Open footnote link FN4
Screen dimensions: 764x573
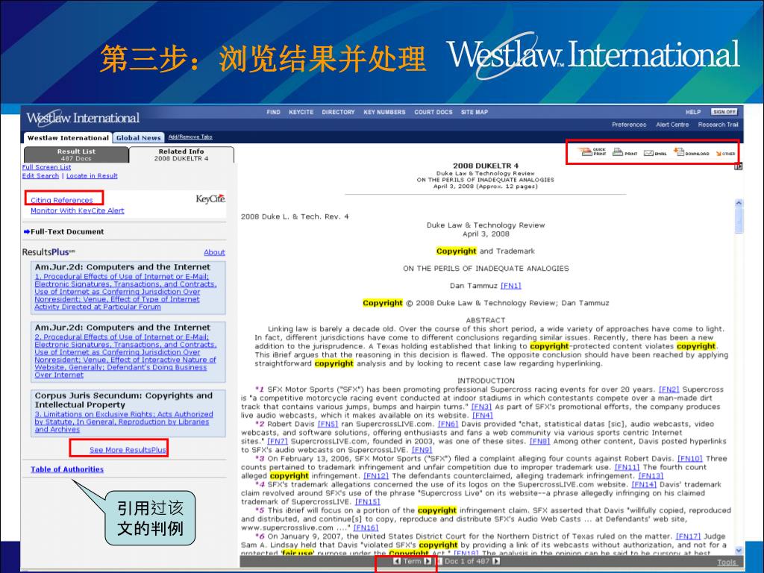483,416
